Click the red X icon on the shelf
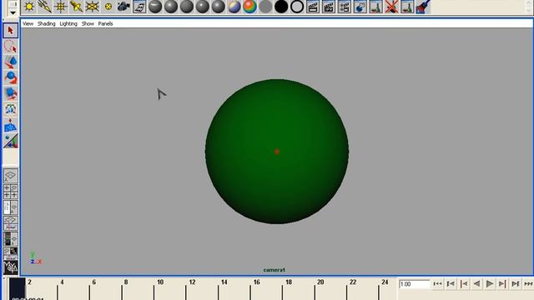Viewport: 534px width, 300px height. (x=391, y=7)
